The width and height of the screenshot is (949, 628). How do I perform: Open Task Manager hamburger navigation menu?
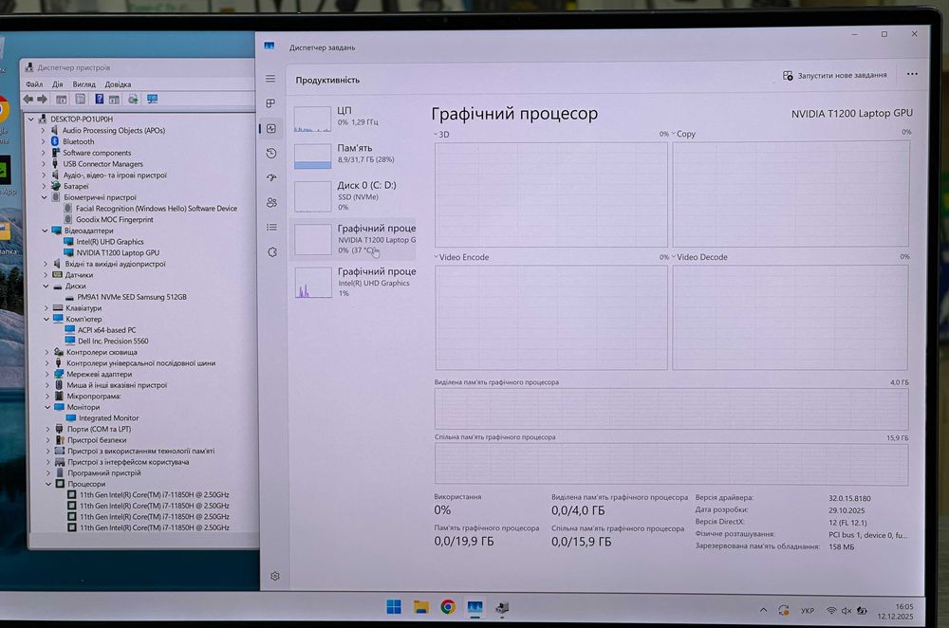pyautogui.click(x=270, y=79)
